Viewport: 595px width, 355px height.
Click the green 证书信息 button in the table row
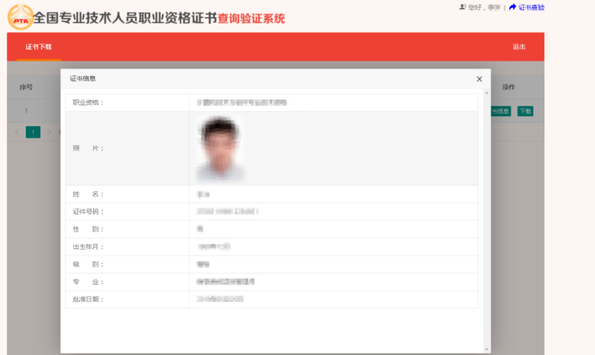501,111
